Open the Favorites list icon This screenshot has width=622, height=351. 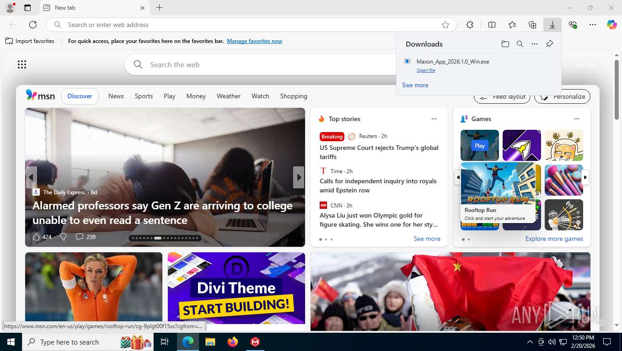pyautogui.click(x=512, y=25)
